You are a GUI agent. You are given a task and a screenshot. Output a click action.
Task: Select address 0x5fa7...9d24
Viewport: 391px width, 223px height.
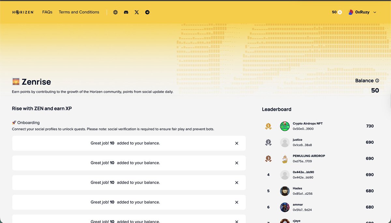click(302, 210)
